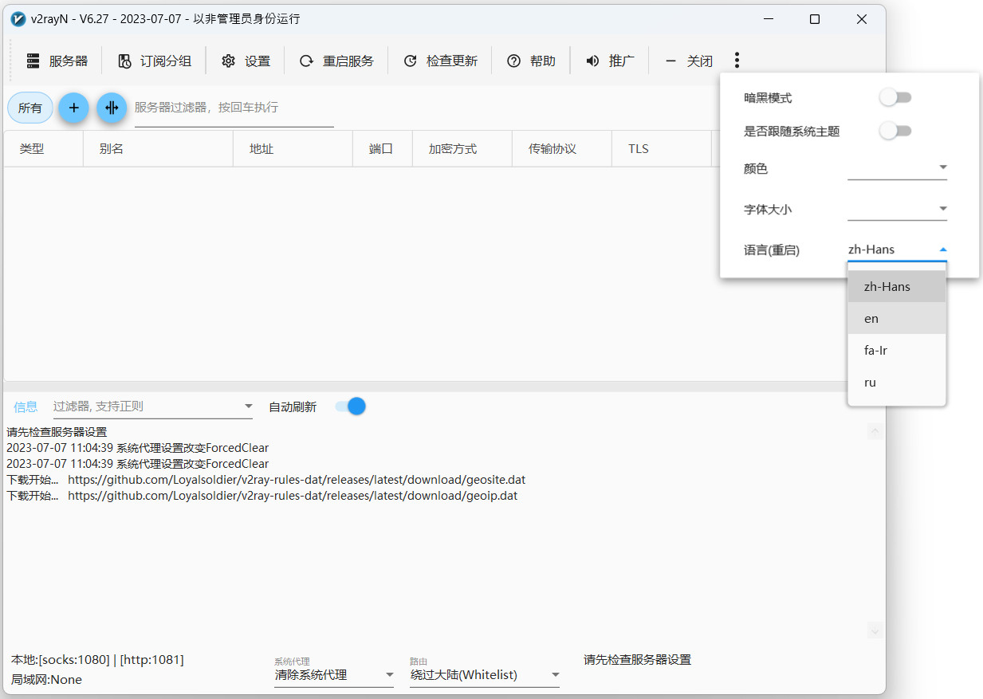Image resolution: width=983 pixels, height=699 pixels.
Task: Open 帮助 help question mark icon
Action: (513, 61)
